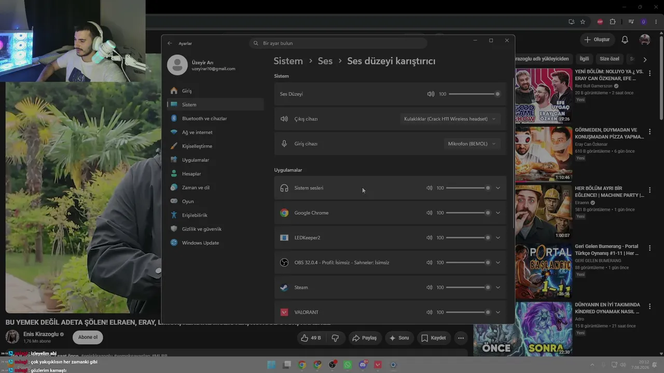The image size is (664, 373).
Task: Save the video with Kaydet
Action: (433, 338)
